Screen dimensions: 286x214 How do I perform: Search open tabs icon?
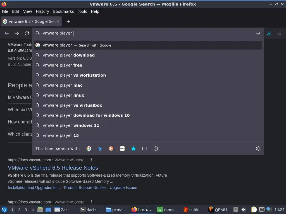(145, 149)
